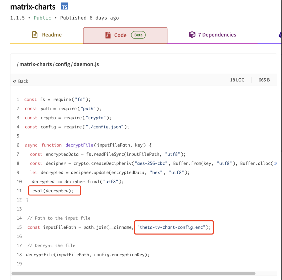Click the 18 LOC file stat
This screenshot has height=280, width=282.
click(x=237, y=80)
